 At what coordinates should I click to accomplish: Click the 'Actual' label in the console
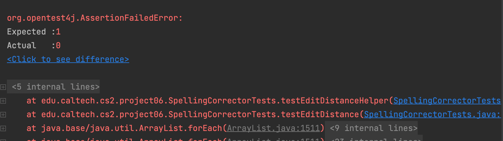coord(21,45)
